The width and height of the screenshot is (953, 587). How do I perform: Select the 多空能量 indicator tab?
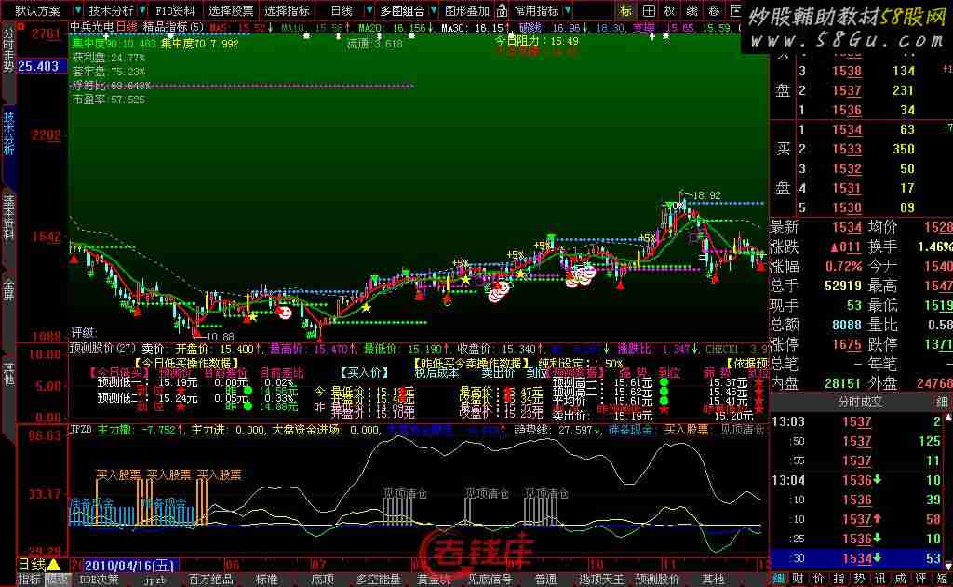click(x=378, y=580)
